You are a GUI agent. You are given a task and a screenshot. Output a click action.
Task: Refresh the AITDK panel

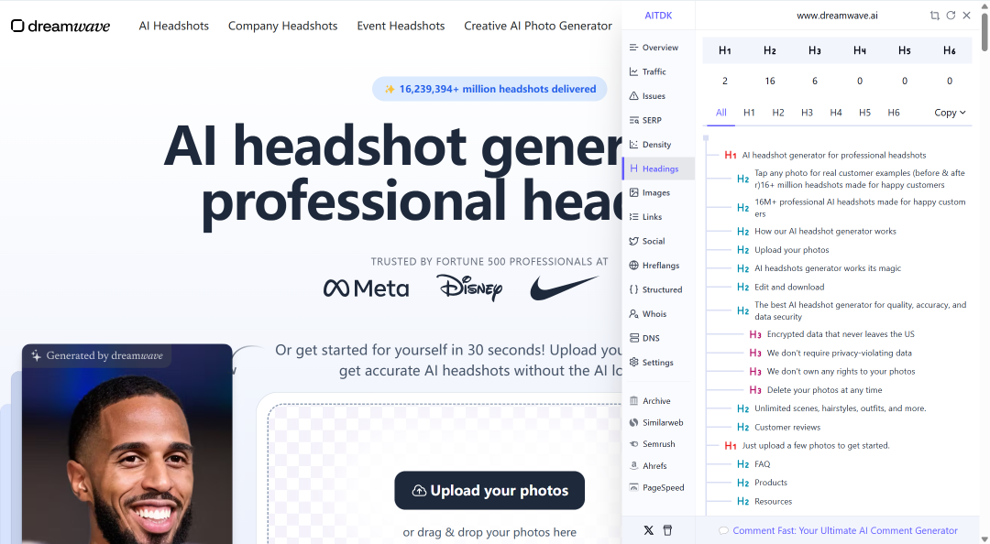point(951,16)
